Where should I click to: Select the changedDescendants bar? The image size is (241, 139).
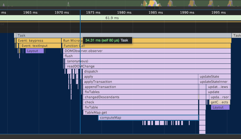[x=141, y=97]
